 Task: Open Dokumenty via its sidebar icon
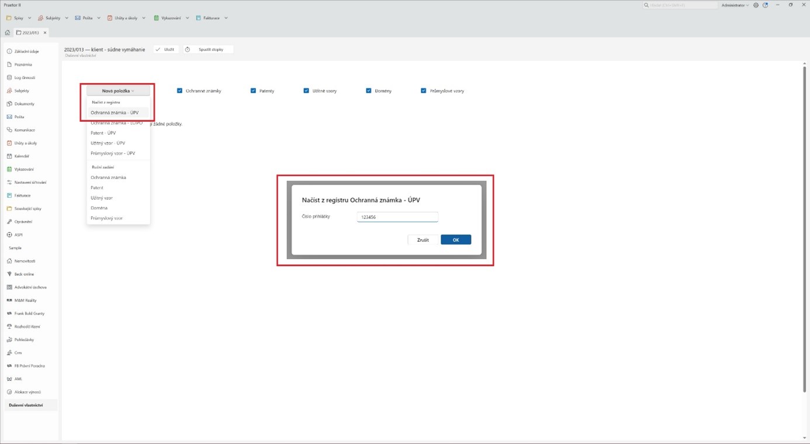(9, 104)
